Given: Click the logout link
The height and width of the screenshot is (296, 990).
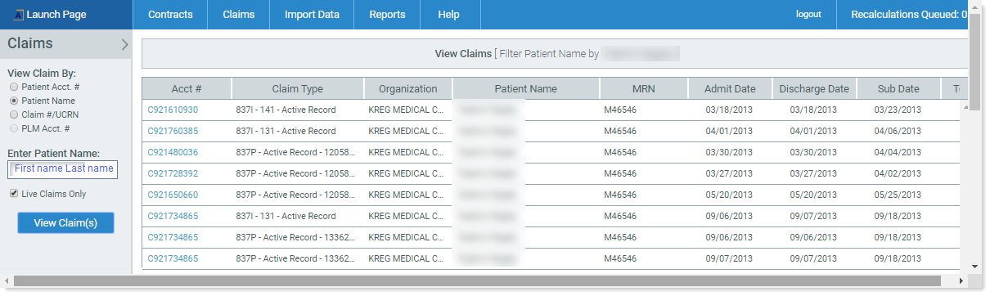Looking at the screenshot, I should coord(808,15).
